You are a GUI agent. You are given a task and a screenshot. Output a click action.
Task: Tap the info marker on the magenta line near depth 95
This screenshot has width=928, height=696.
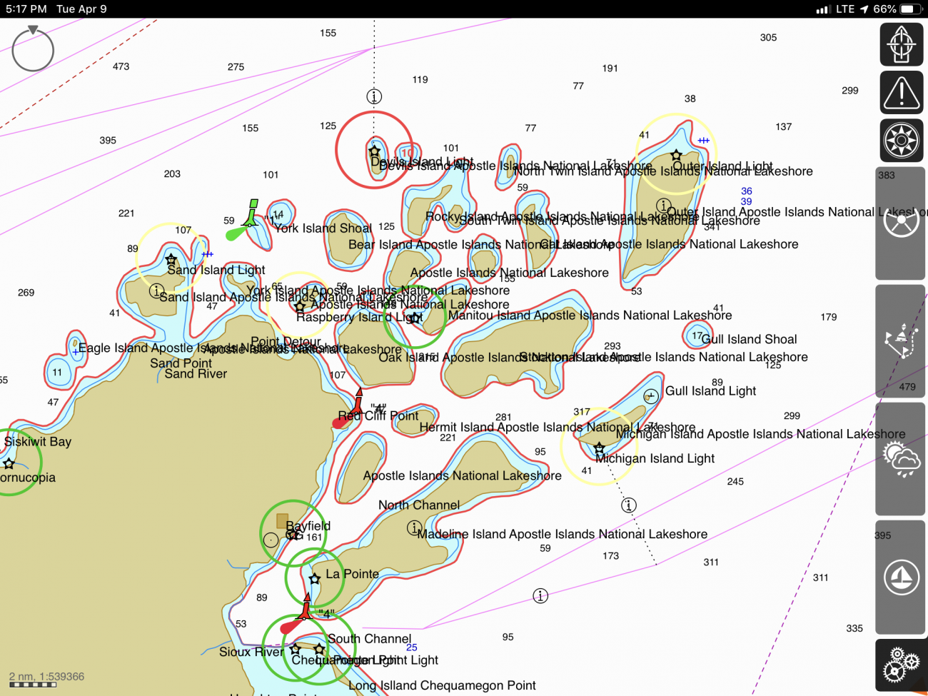(x=540, y=595)
